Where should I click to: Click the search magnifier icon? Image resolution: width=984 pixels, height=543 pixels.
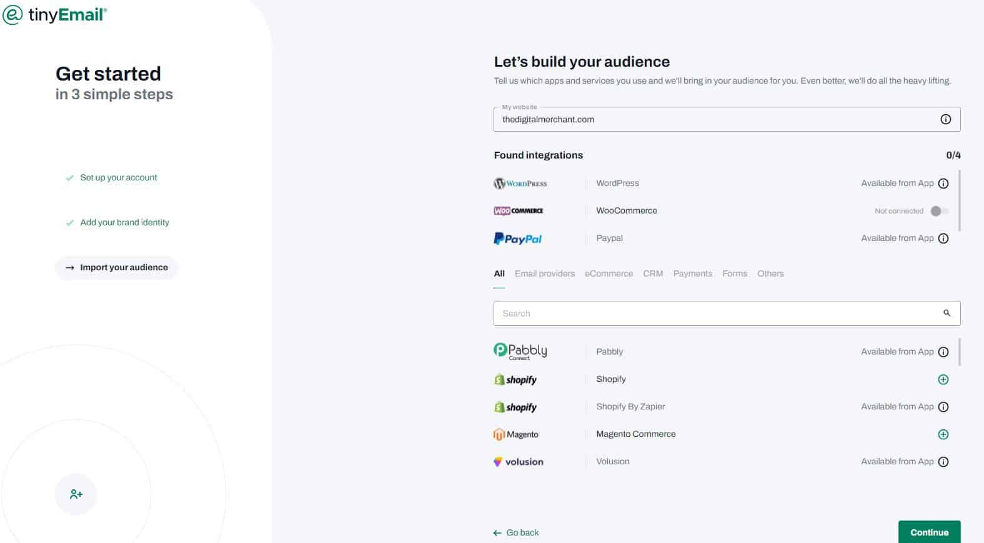click(x=947, y=313)
